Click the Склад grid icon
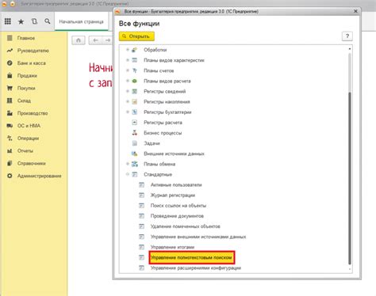This screenshot has height=296, width=376. point(10,101)
